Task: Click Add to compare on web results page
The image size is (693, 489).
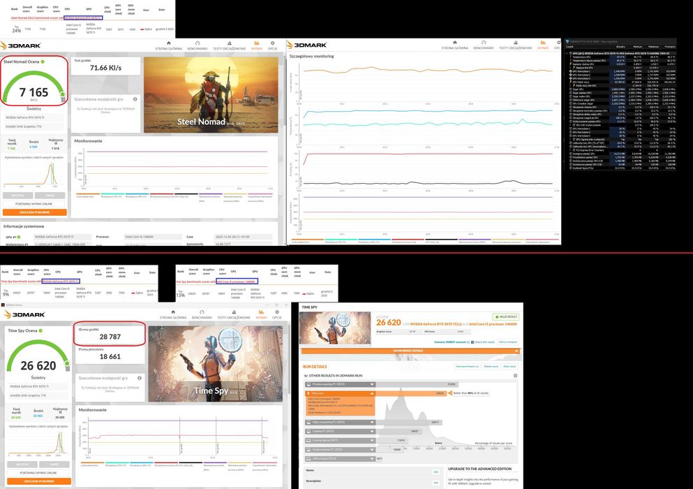Action: point(508,342)
